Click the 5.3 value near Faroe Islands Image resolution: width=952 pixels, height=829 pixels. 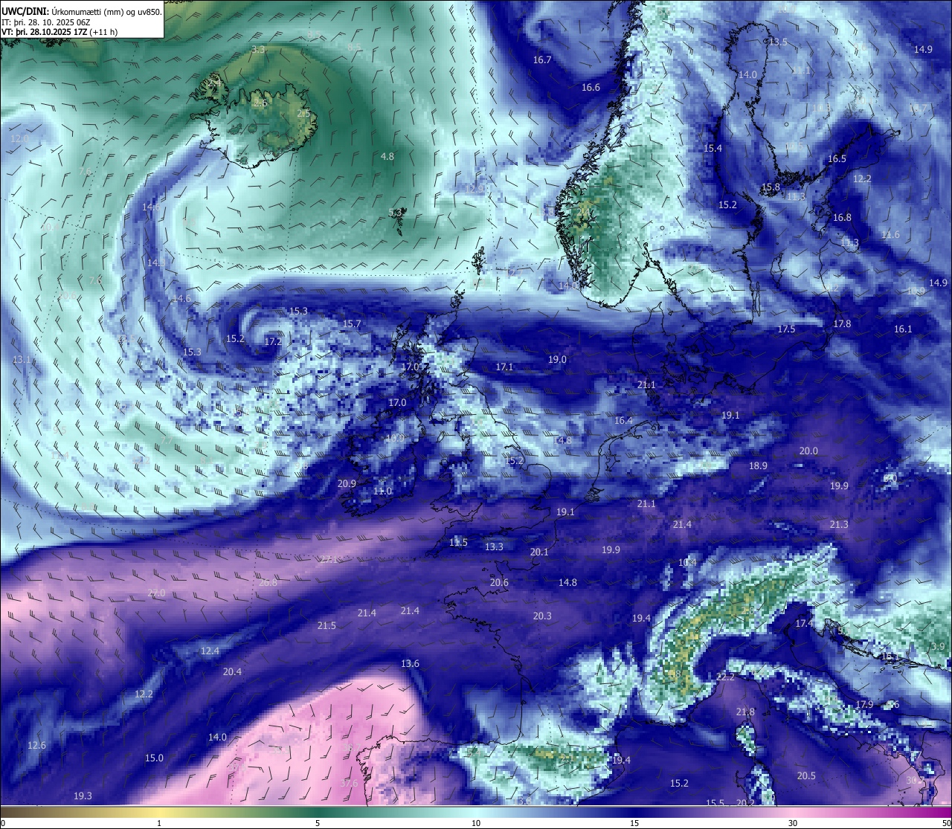point(395,213)
